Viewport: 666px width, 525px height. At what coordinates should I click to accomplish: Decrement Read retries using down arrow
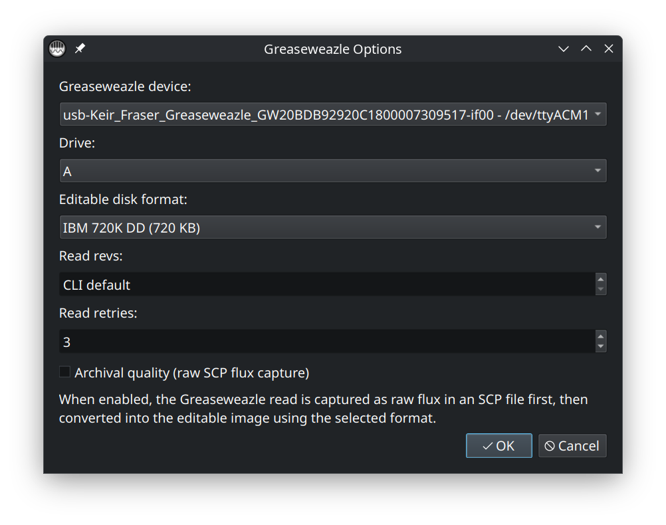click(601, 347)
